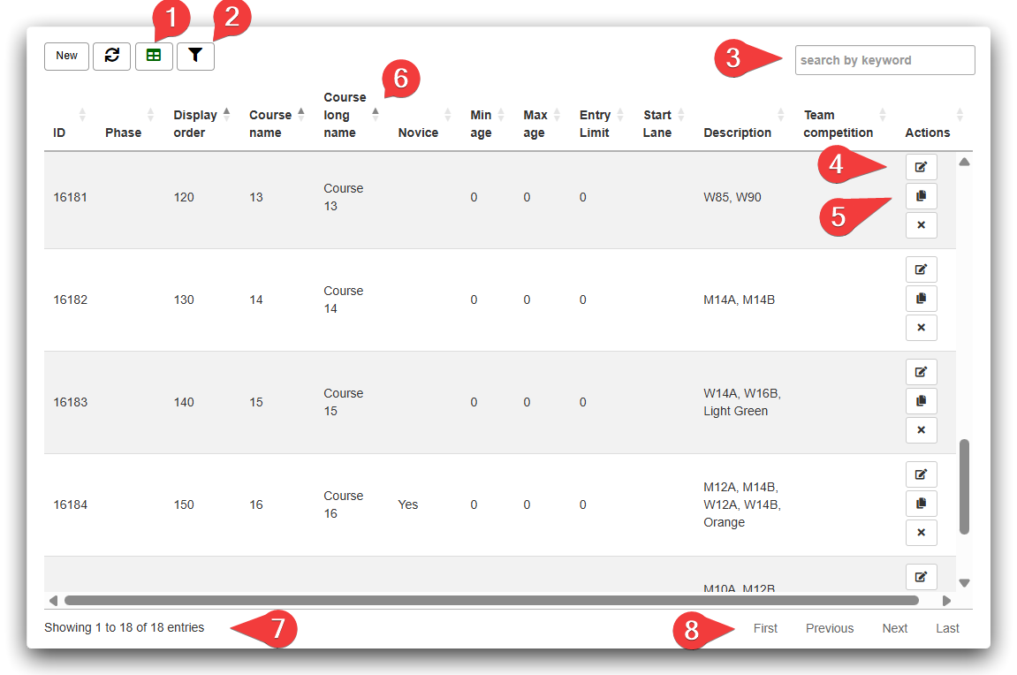Delete course 16184 with the X icon
This screenshot has width=1017, height=675.
coord(921,533)
